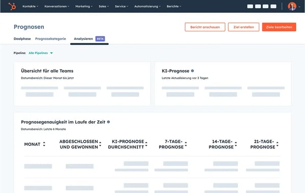Sort by KI-PROGNOSE DURCHSCHNITT arrows
305x193 pixels.
[146, 144]
